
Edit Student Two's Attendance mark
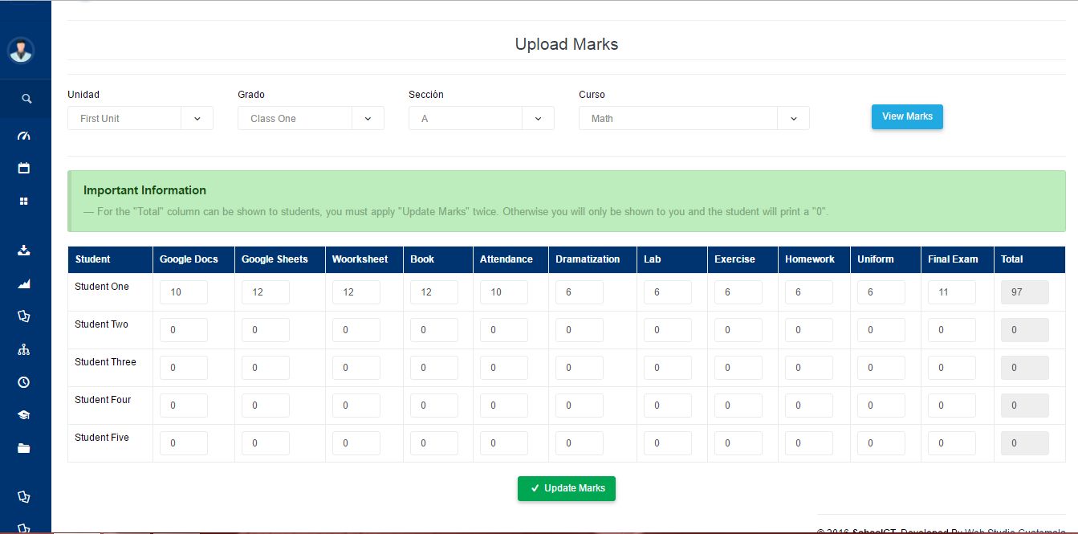pos(504,330)
